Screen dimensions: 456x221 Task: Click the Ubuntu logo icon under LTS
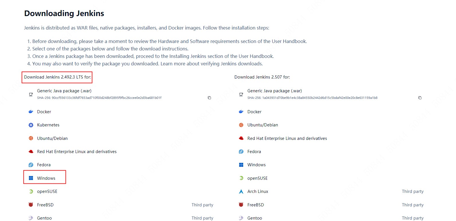31,138
